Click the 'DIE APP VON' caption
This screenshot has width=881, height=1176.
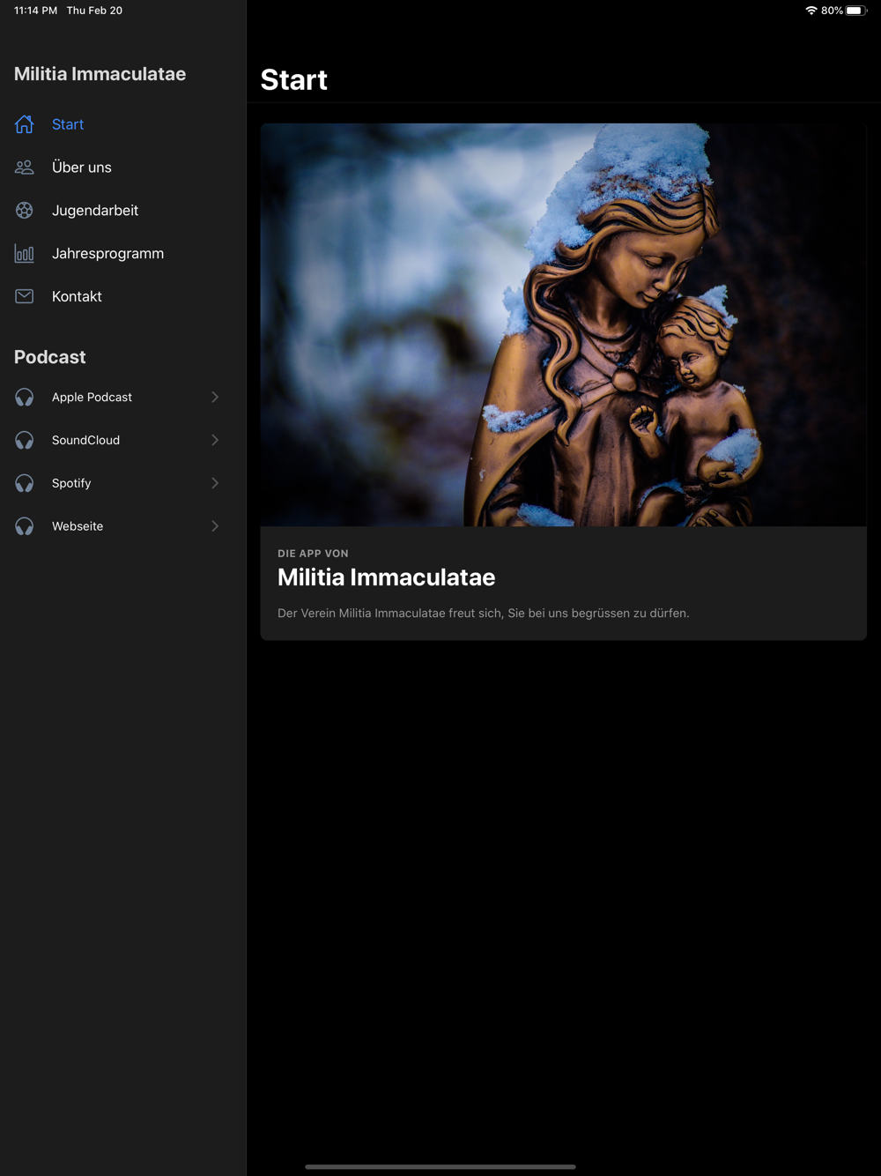click(313, 554)
